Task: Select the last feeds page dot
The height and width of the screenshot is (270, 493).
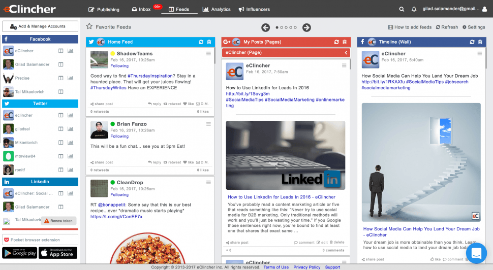Action: pos(295,27)
